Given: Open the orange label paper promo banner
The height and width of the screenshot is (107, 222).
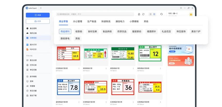Looking at the screenshot, I should click(181, 61).
